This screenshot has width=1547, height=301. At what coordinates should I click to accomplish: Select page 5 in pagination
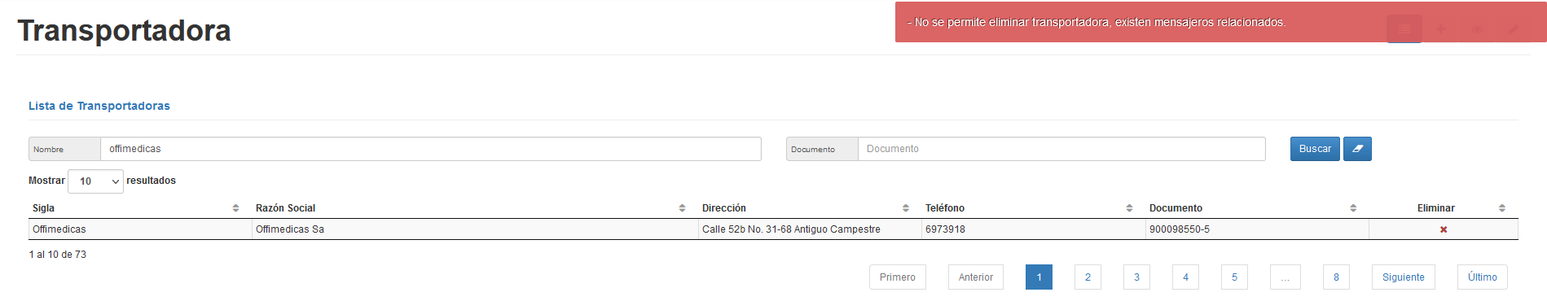point(1234,277)
